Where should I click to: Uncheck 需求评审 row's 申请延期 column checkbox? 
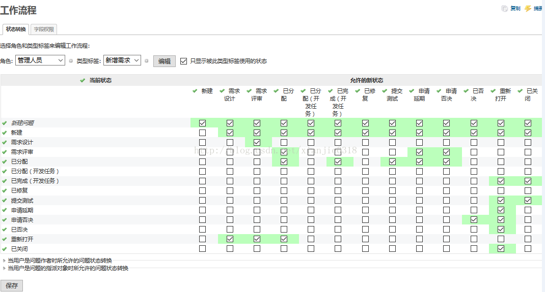[x=420, y=152]
